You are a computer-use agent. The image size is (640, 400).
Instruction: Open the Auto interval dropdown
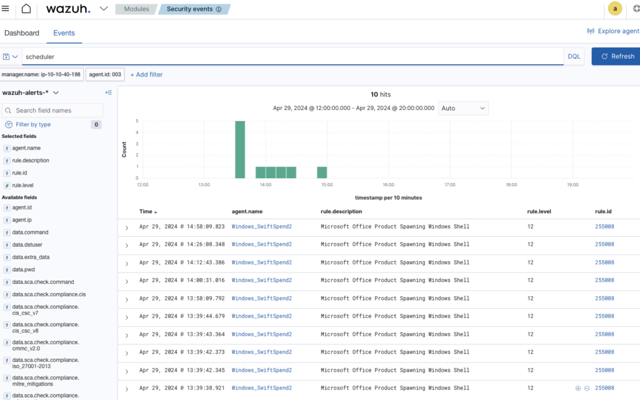pos(463,109)
